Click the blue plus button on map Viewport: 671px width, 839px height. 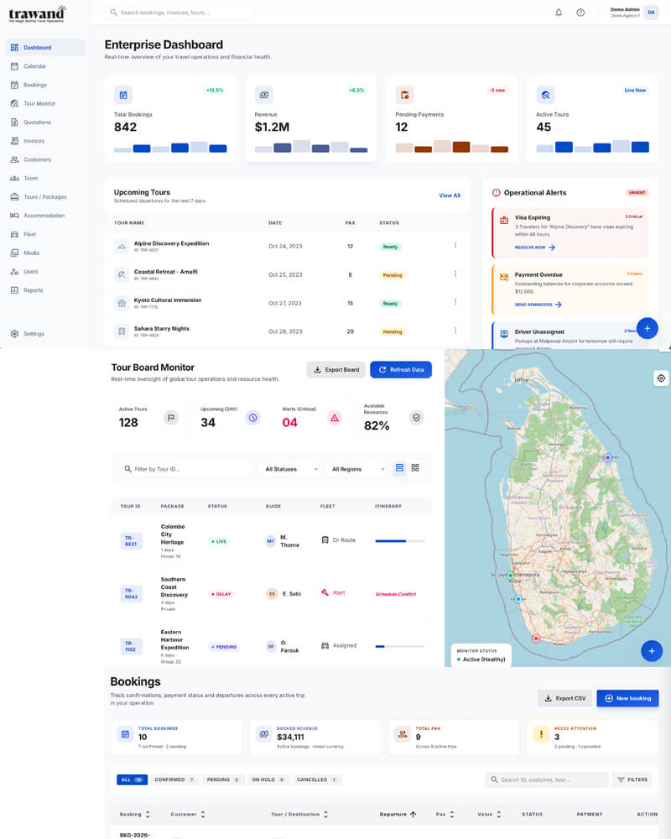(652, 651)
